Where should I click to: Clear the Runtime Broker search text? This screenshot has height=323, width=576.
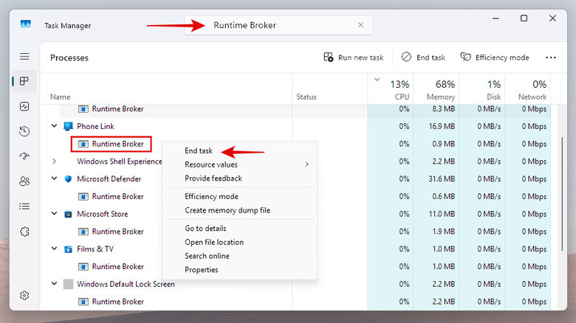coord(360,25)
